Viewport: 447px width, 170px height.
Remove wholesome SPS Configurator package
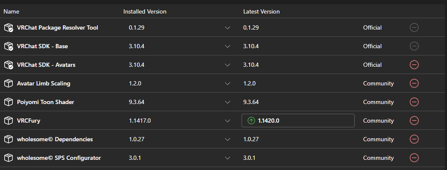click(x=414, y=158)
